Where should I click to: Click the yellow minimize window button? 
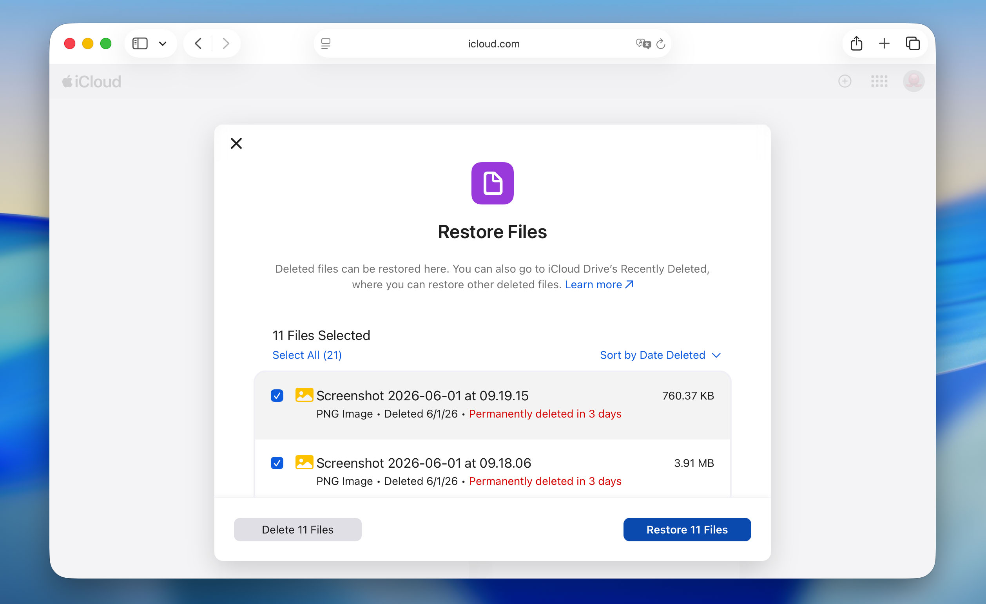[88, 43]
